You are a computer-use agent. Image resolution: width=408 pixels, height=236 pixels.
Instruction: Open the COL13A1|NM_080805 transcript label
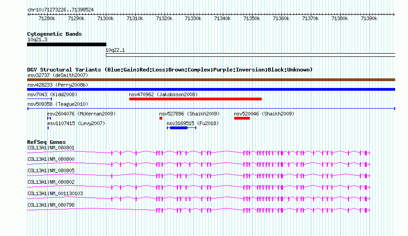pyautogui.click(x=51, y=171)
